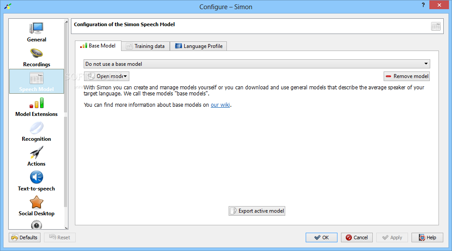Open the Open model dropdown button
The width and height of the screenshot is (452, 251).
[107, 76]
